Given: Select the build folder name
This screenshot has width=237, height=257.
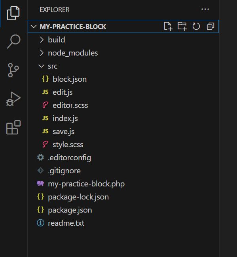Looking at the screenshot, I should (57, 40).
